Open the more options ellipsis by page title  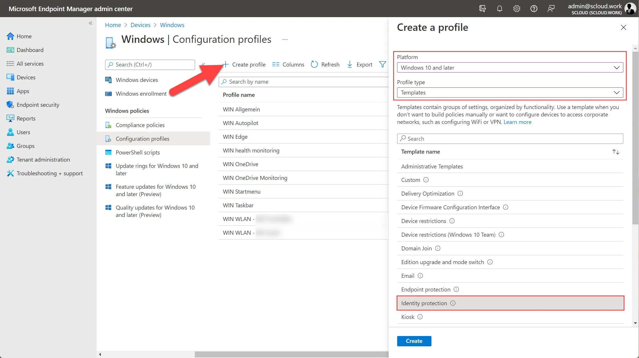pyautogui.click(x=285, y=39)
